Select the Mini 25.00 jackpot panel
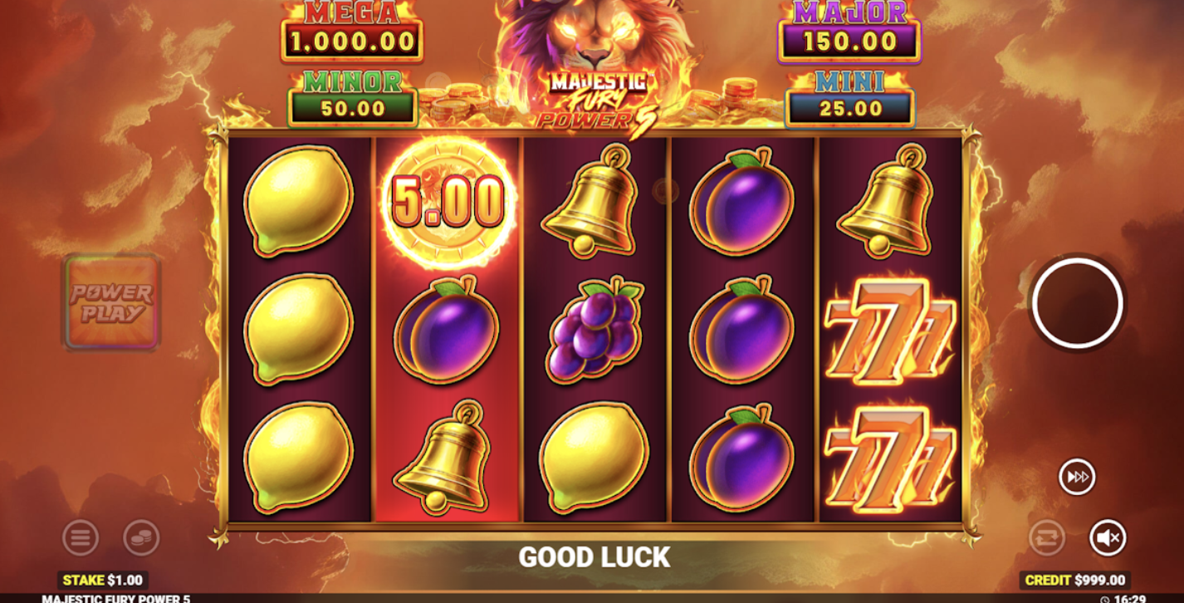The image size is (1184, 603). point(849,99)
